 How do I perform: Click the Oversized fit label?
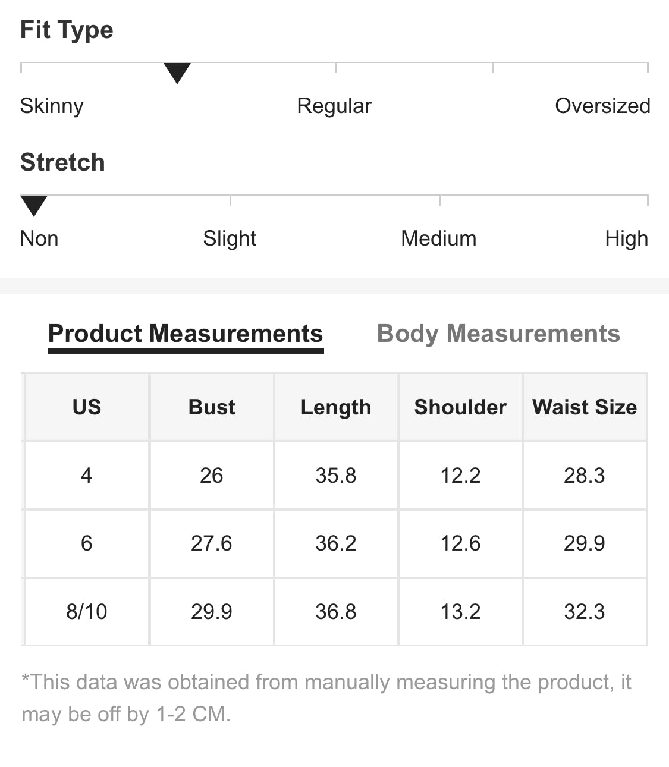tap(602, 106)
